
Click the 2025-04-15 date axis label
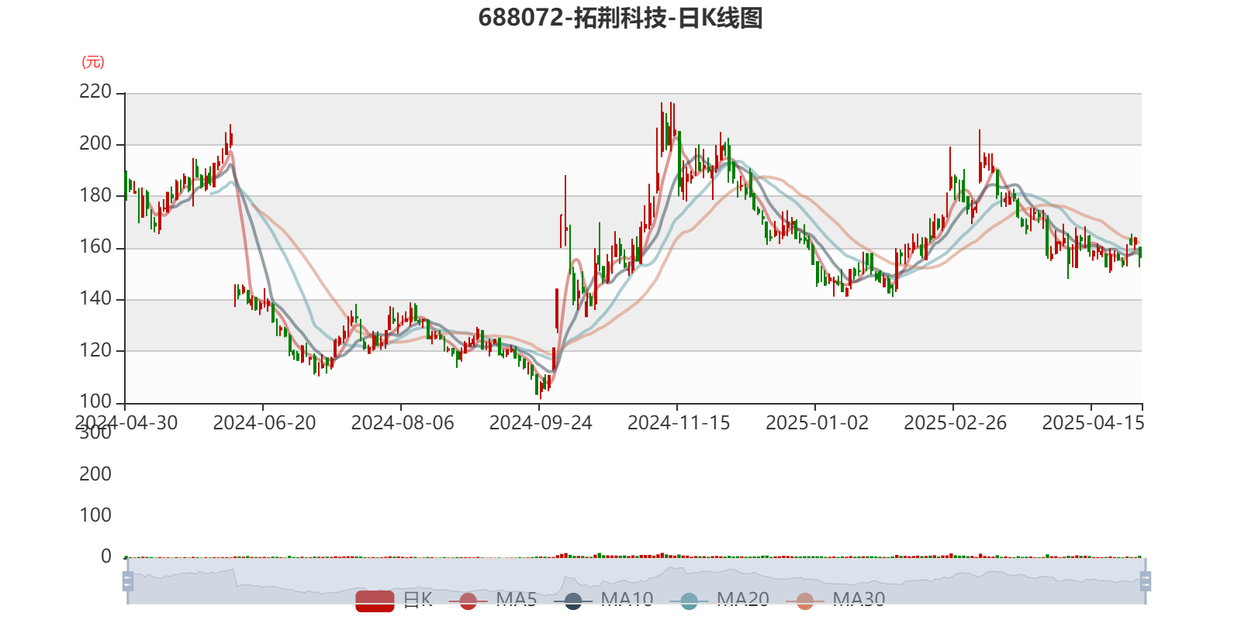[x=1093, y=422]
